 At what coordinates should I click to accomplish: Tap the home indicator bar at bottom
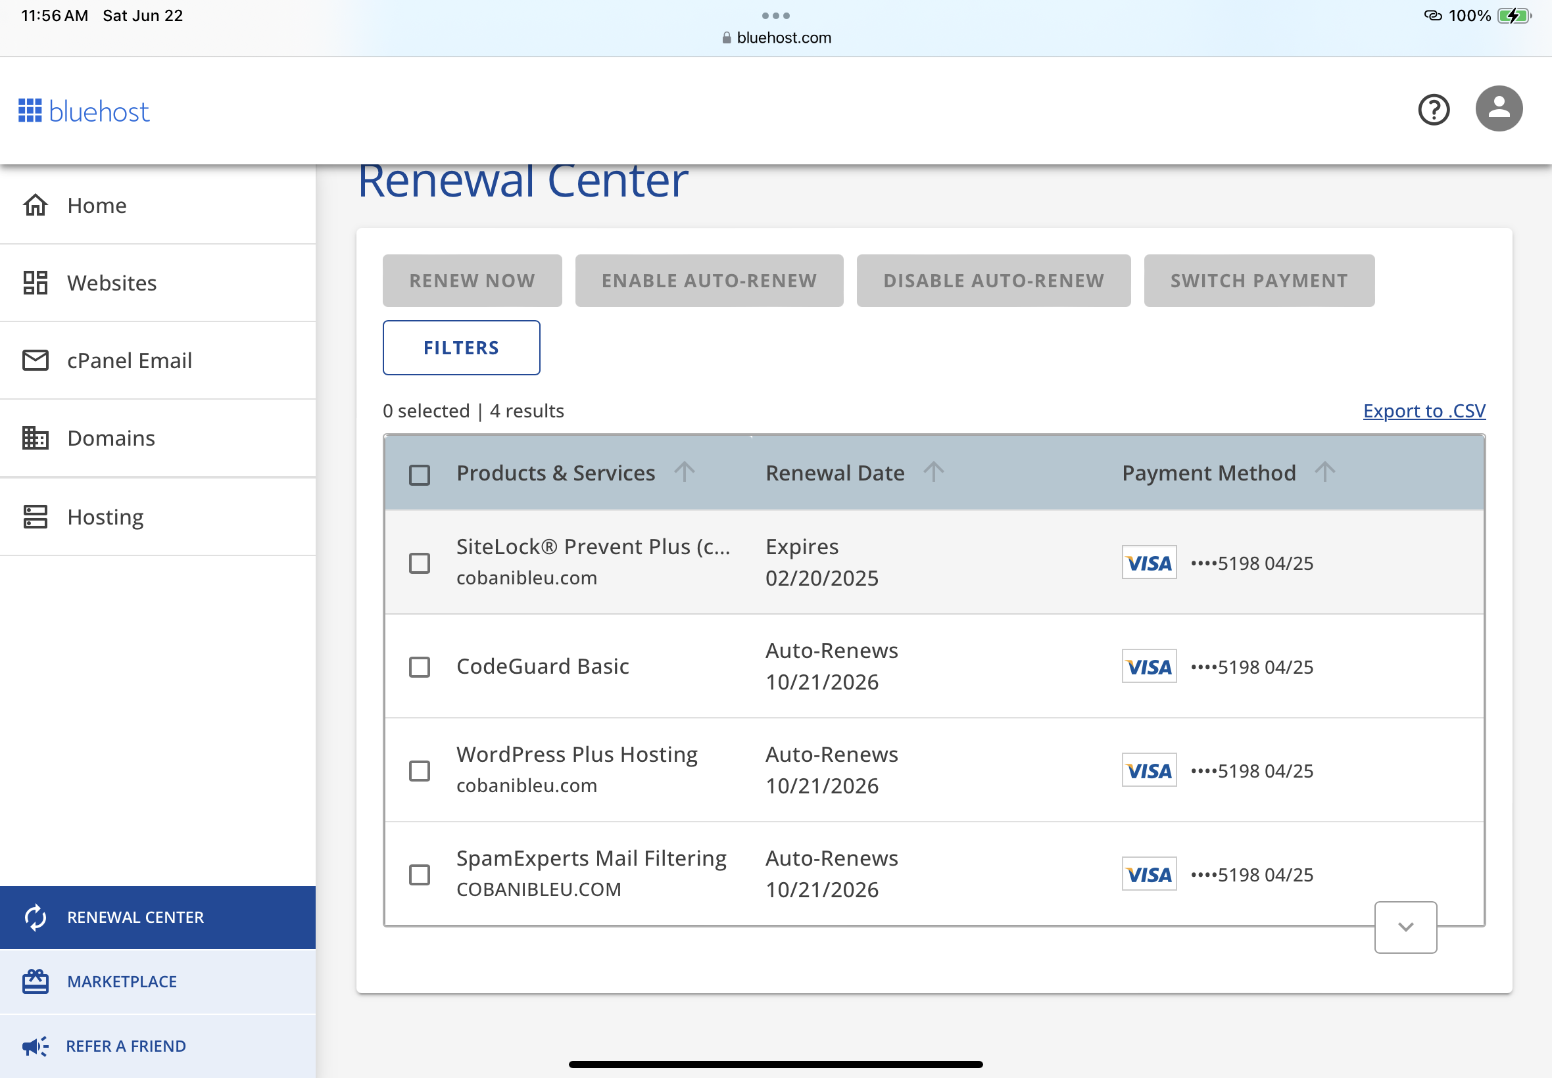775,1064
